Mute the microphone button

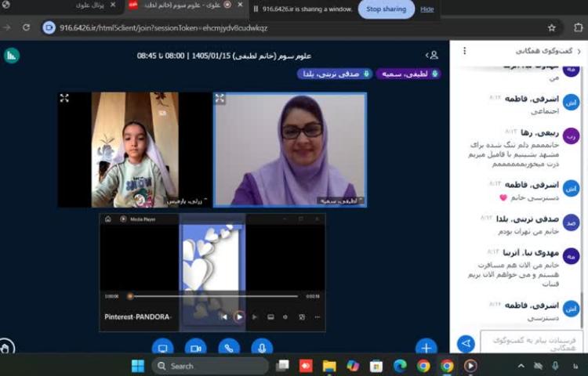(262, 347)
